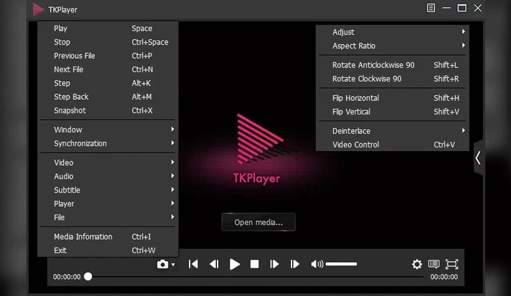Choose Flip Horizontal option

pyautogui.click(x=392, y=98)
